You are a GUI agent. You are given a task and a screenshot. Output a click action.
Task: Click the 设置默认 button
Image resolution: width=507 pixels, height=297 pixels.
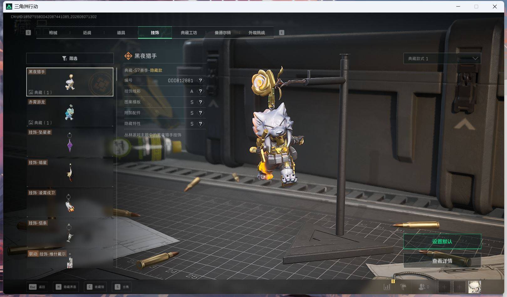point(442,241)
